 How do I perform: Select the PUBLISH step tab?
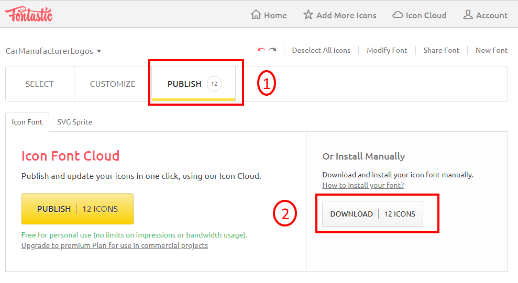click(184, 84)
